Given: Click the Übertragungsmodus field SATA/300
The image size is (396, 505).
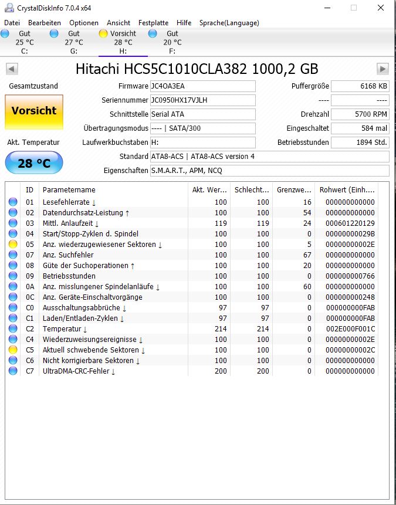Looking at the screenshot, I should 202,128.
